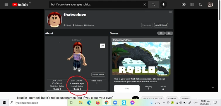Open the volume control in the tray
221x106 pixels.
click(181, 102)
